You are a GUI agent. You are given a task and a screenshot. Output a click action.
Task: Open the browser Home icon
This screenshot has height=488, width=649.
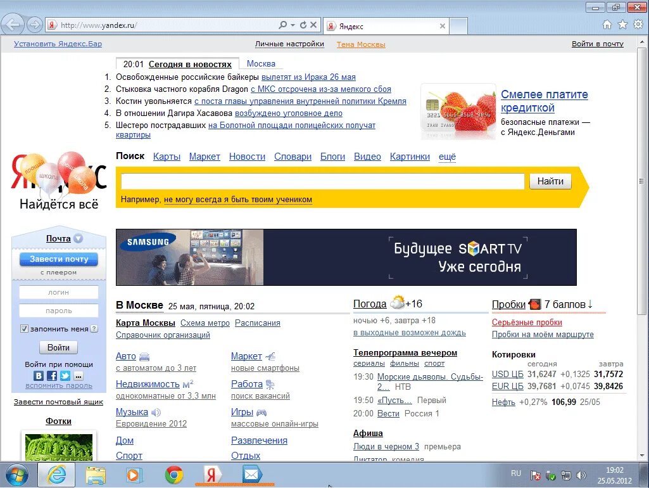click(x=607, y=25)
